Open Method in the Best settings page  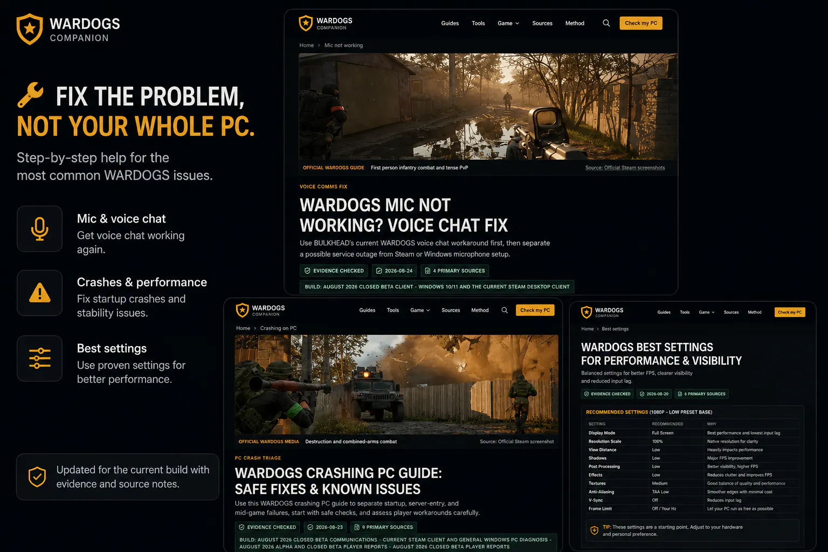pyautogui.click(x=755, y=312)
